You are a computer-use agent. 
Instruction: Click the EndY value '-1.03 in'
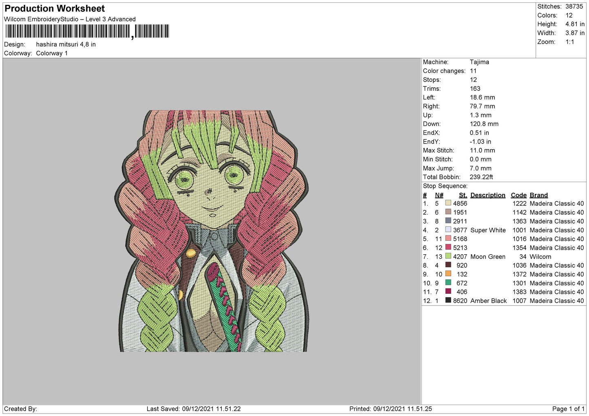[481, 142]
